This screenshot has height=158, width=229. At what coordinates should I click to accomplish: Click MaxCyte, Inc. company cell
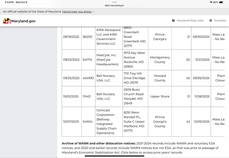[x=109, y=60]
